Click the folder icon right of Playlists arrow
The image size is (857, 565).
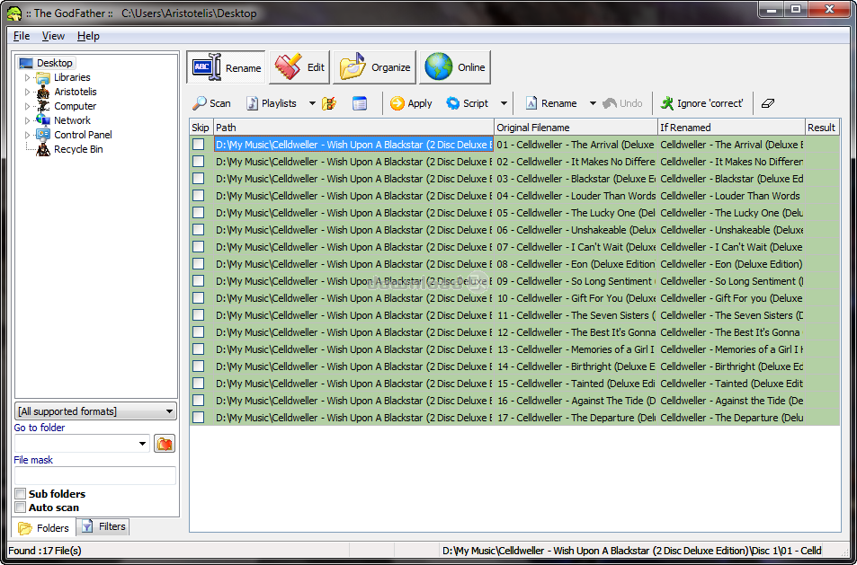329,103
